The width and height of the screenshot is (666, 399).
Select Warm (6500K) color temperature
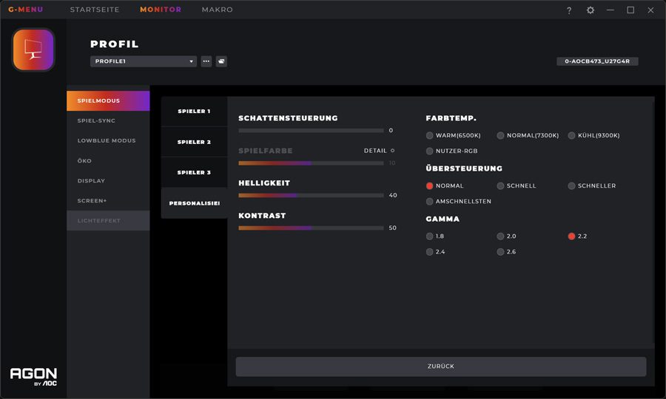point(430,135)
